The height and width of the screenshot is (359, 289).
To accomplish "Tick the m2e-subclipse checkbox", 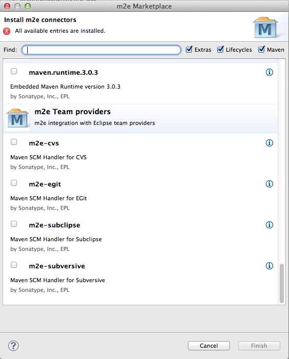I will pos(14,224).
